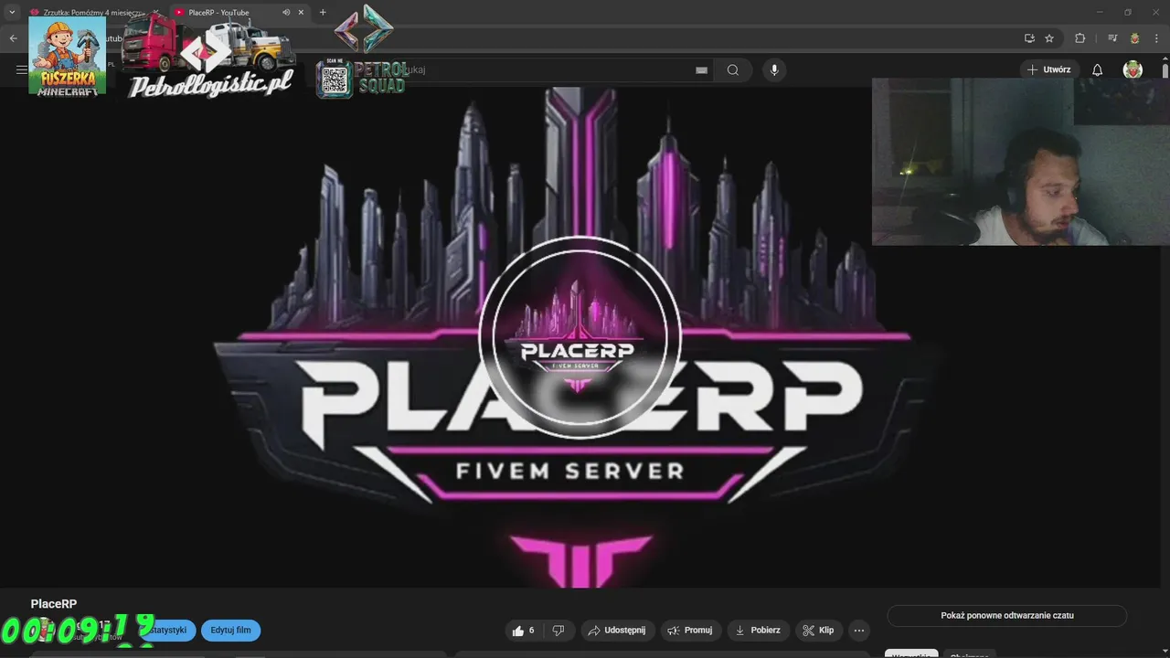
Task: Start voice search with microphone icon
Action: pos(774,69)
